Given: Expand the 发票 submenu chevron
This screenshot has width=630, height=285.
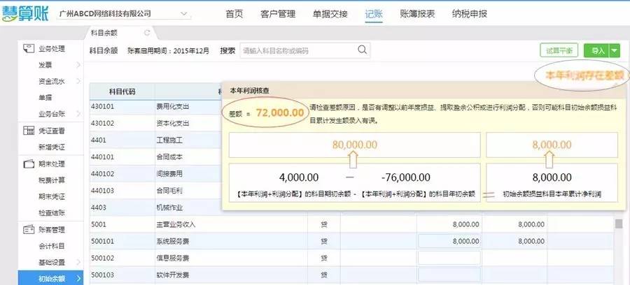Looking at the screenshot, I should [78, 65].
